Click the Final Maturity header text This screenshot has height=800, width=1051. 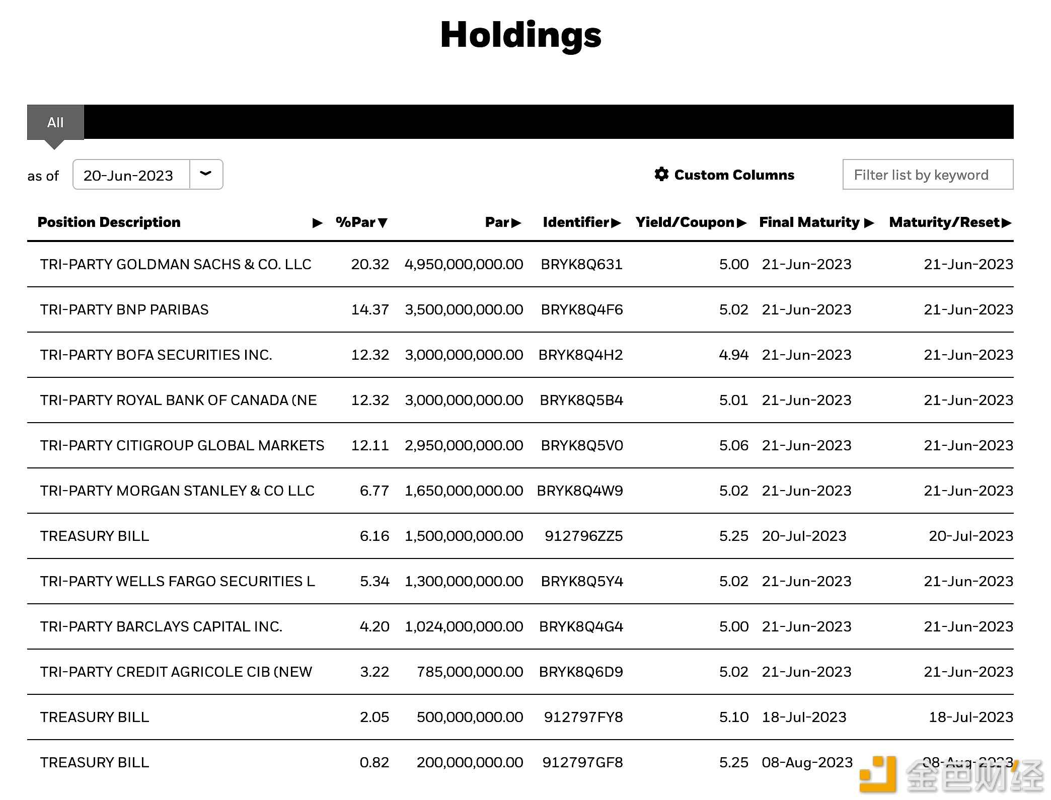coord(809,222)
